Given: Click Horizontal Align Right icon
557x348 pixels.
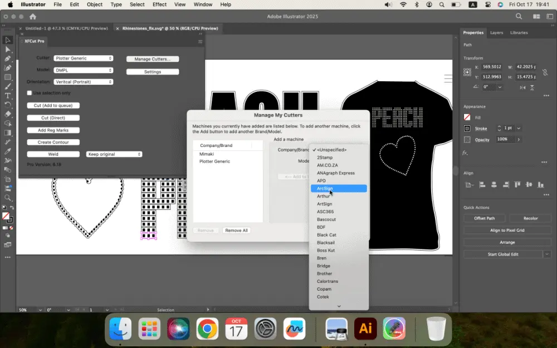Looking at the screenshot, I should [x=506, y=185].
